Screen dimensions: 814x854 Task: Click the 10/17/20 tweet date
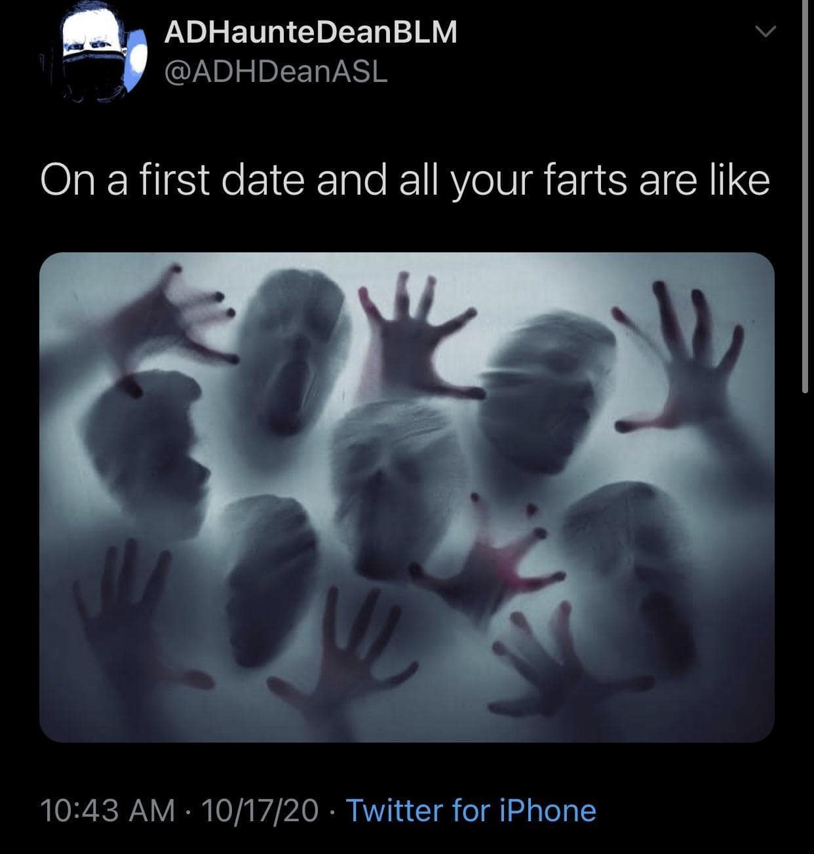pos(260,811)
